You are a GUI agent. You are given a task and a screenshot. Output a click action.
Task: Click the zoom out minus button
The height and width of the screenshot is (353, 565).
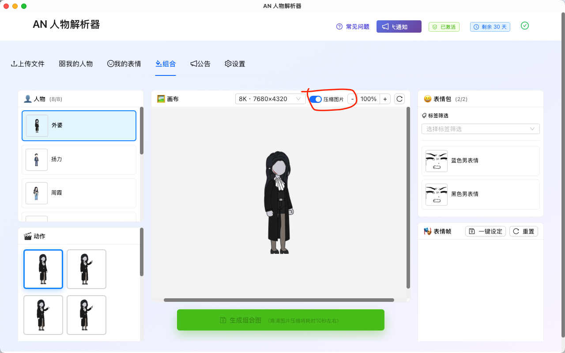point(352,99)
